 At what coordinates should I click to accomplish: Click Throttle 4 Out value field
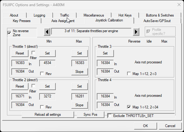(105, 105)
